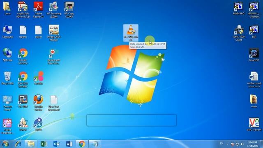The width and height of the screenshot is (263, 148).
Task: Open the volume speaker tray icon
Action: [x=242, y=144]
